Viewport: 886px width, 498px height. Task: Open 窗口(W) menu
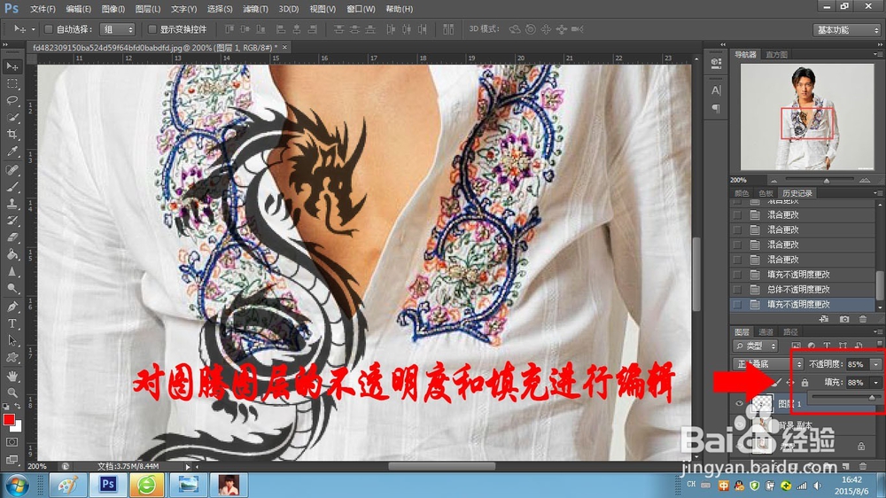[x=361, y=9]
